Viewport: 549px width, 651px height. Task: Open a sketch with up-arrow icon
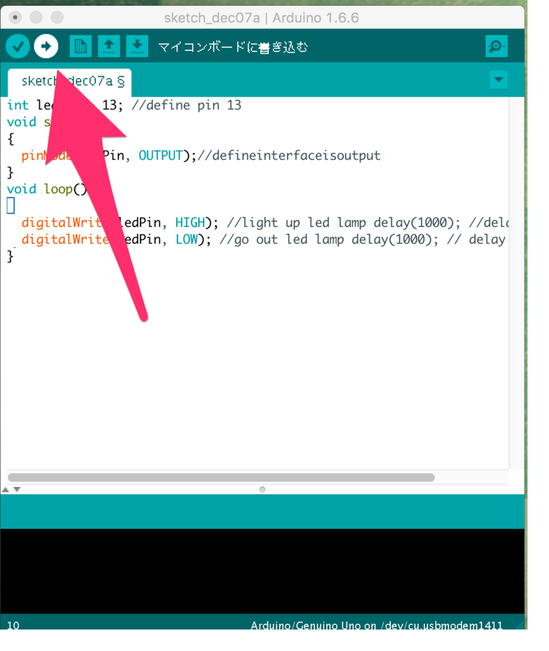pos(109,46)
